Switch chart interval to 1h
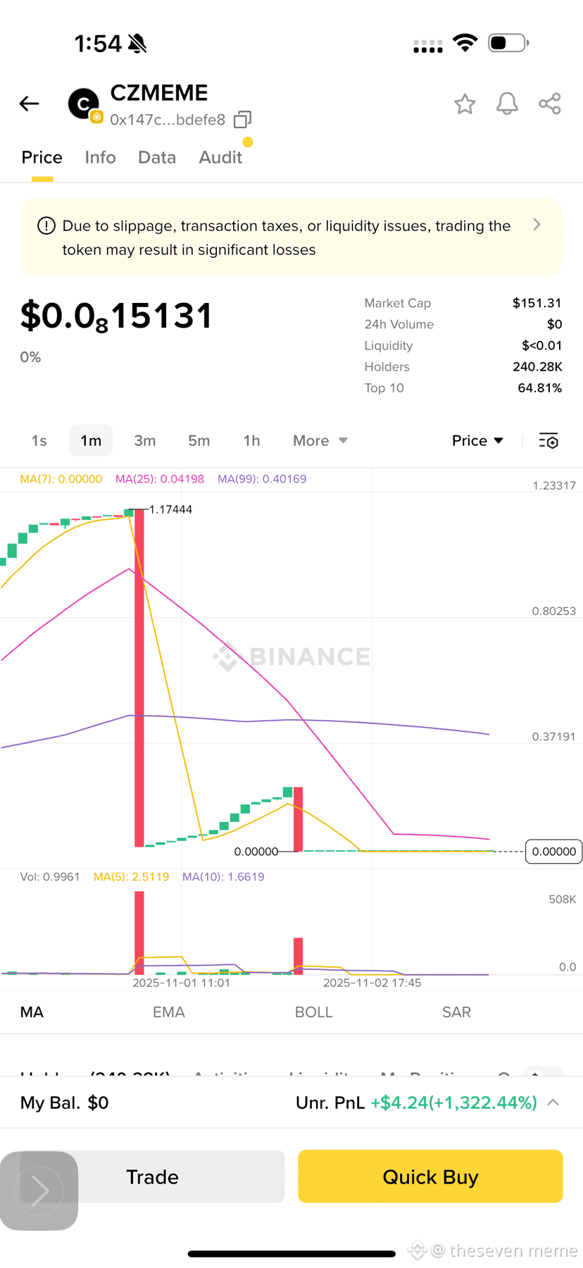This screenshot has height=1268, width=583. click(x=251, y=441)
